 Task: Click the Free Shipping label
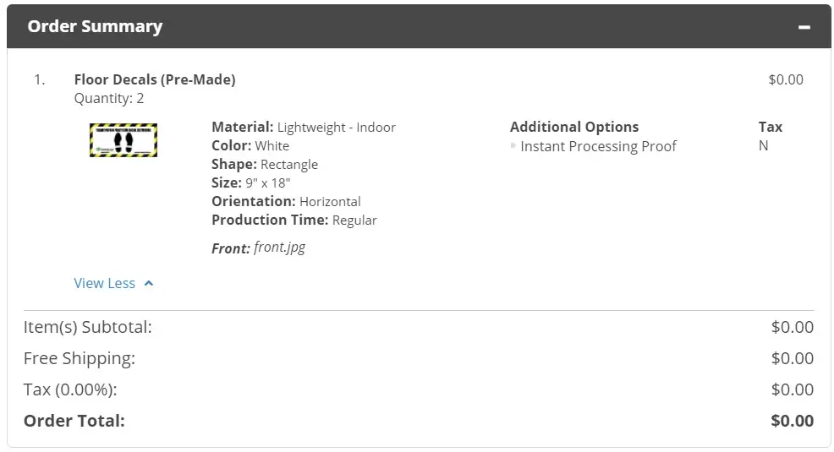(x=80, y=358)
